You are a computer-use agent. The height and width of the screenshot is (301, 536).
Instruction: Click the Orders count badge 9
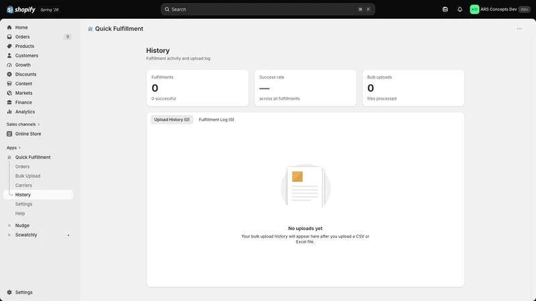click(68, 37)
